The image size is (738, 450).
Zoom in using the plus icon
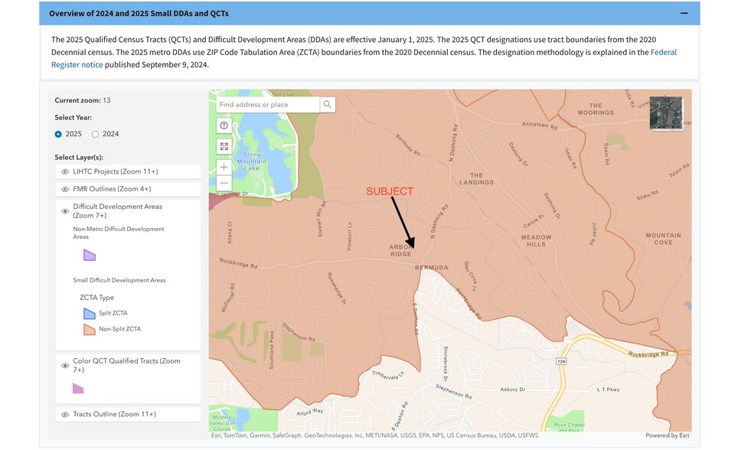tap(224, 167)
